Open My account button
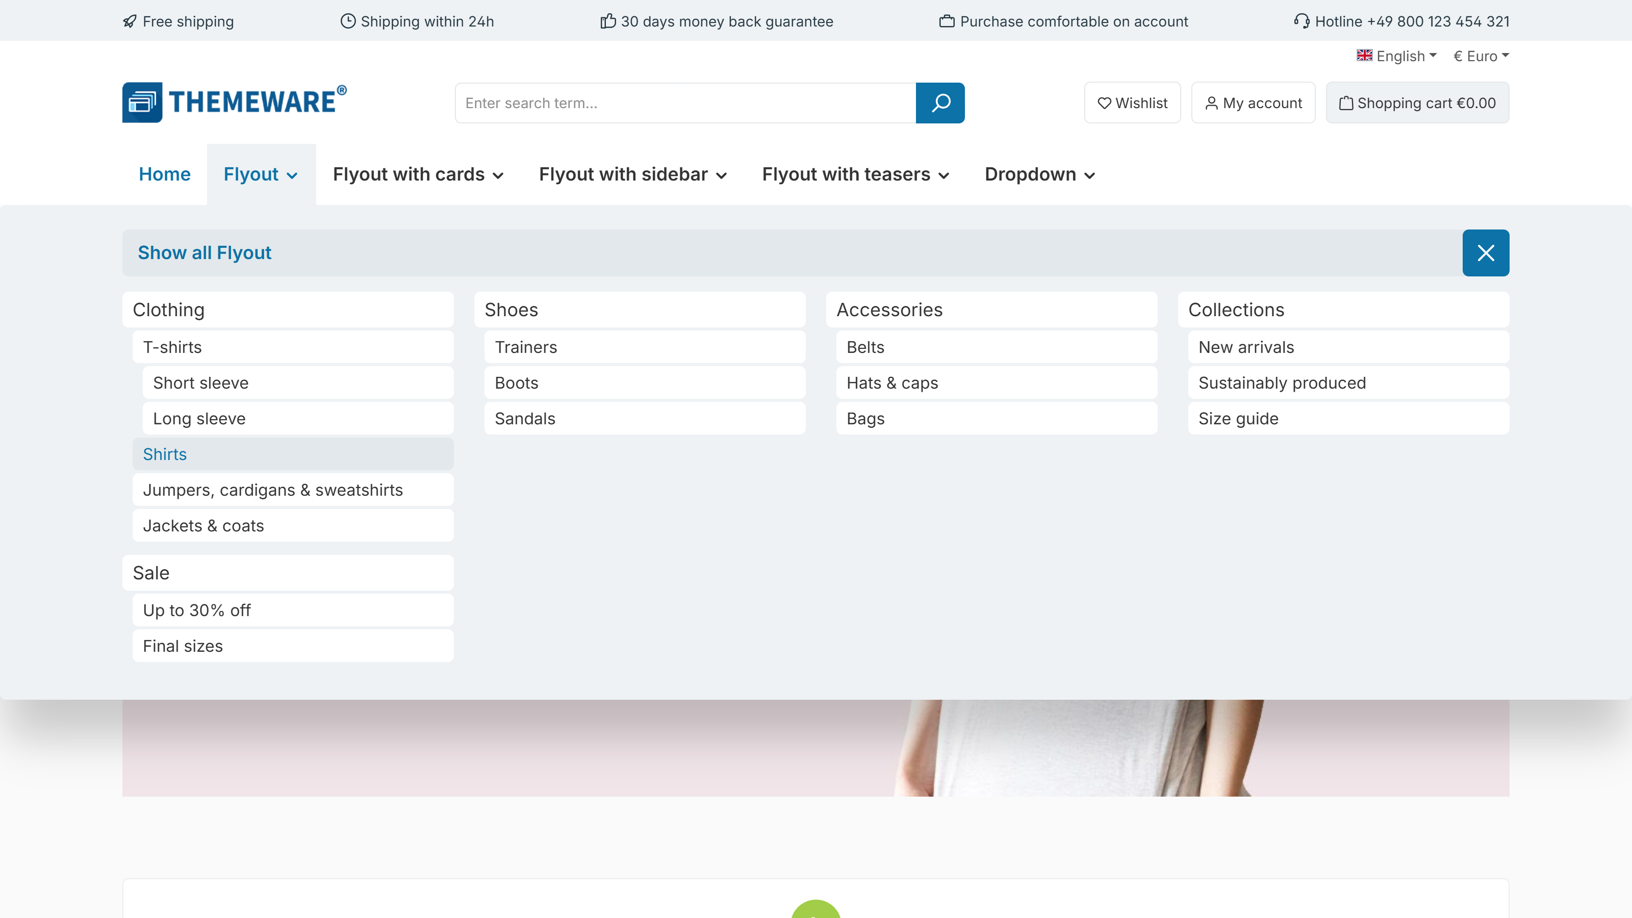1632x918 pixels. (1253, 103)
